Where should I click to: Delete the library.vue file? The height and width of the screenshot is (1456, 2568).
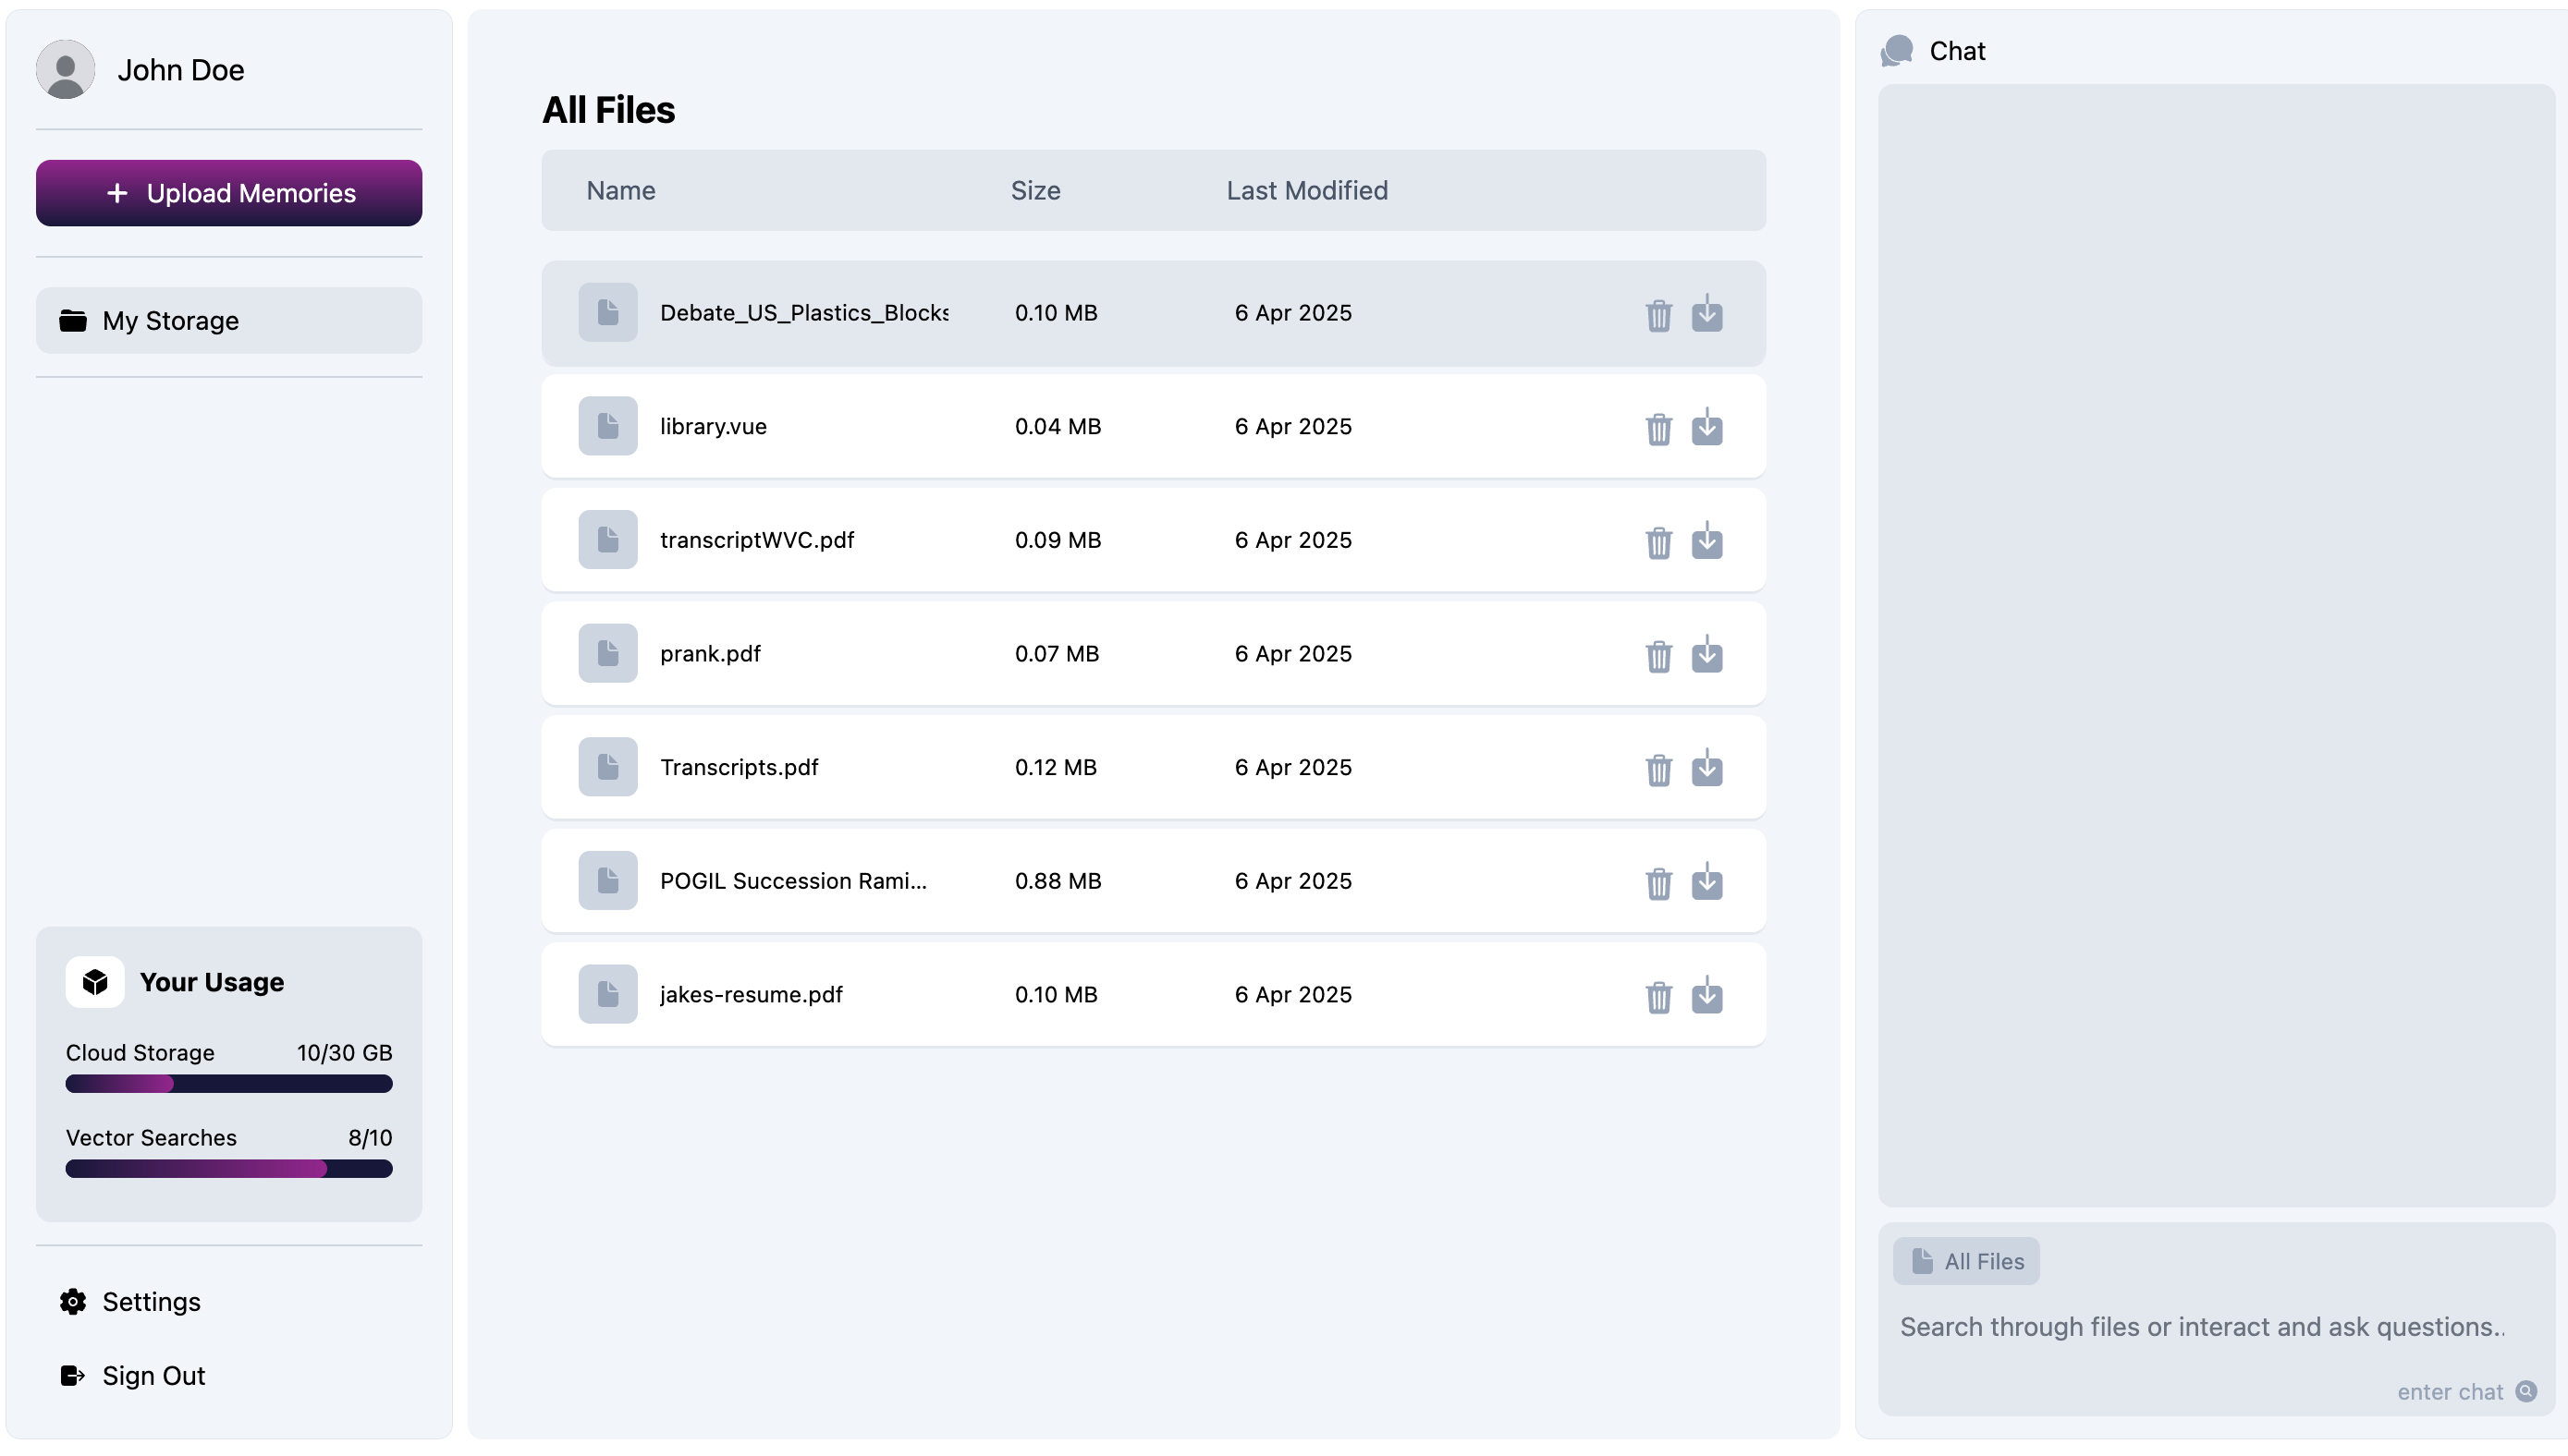pos(1657,428)
